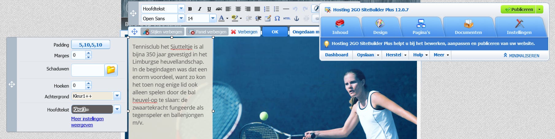Switch to Pagina's tab
The height and width of the screenshot is (139, 555).
421,27
